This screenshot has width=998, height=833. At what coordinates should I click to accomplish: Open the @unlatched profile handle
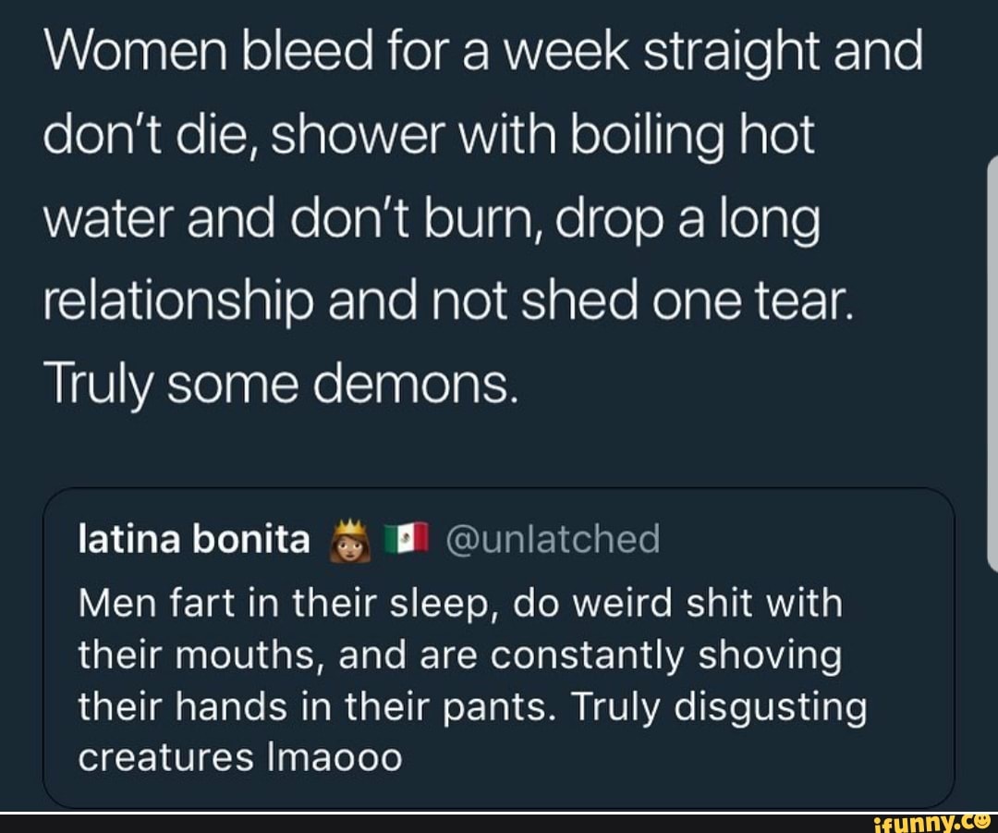(554, 538)
